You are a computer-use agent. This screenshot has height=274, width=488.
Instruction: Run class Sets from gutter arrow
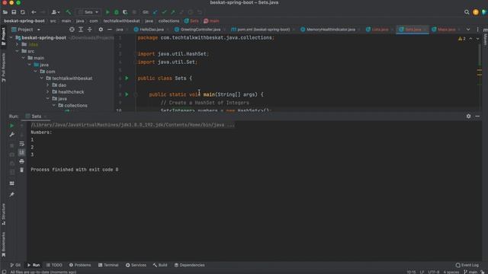pyautogui.click(x=127, y=78)
